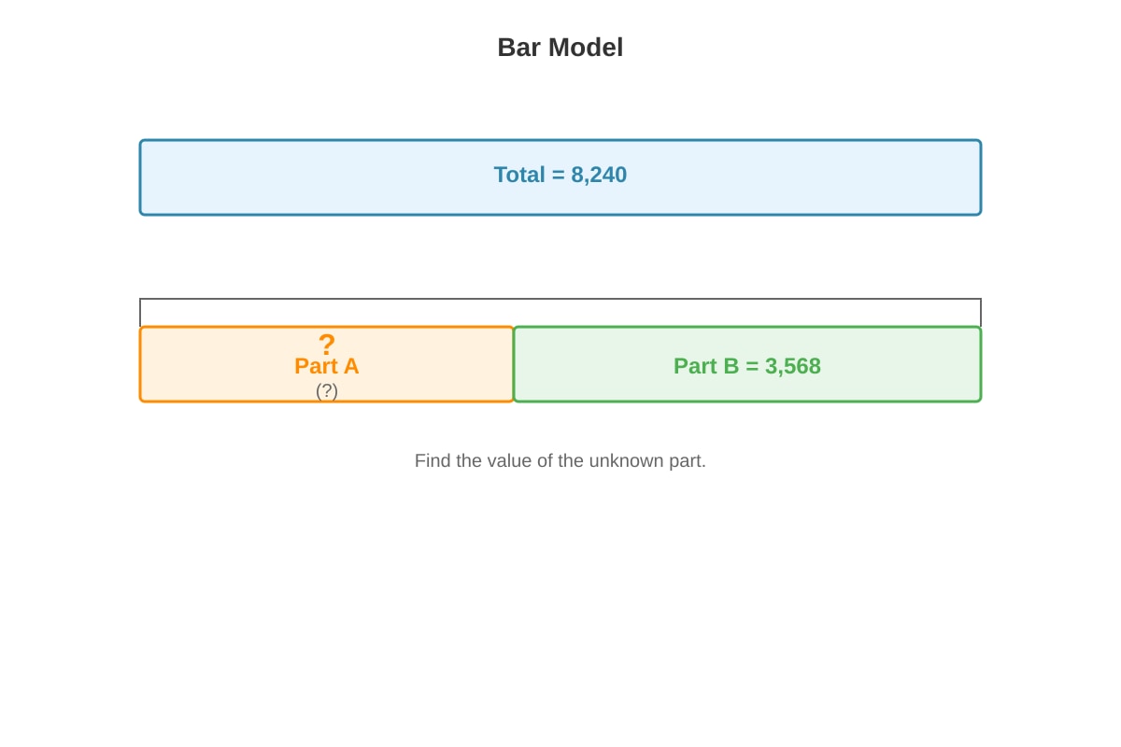
Task: Click the "Bar Model" title
Action: pos(560,48)
